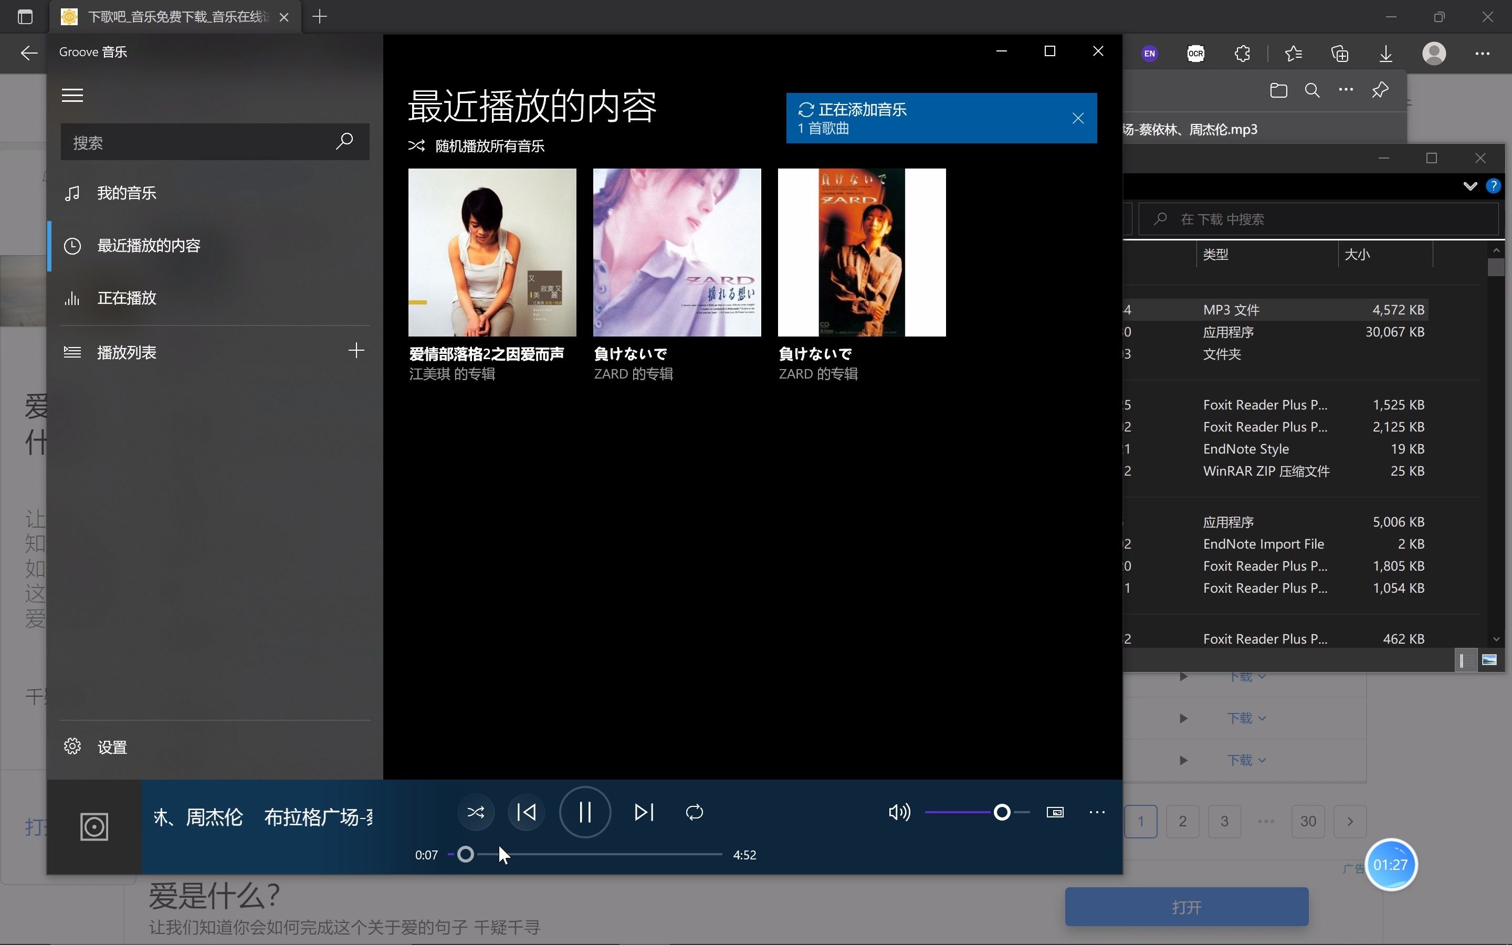The width and height of the screenshot is (1512, 945).
Task: Focus the Groove 搜索 search box
Action: pyautogui.click(x=214, y=142)
